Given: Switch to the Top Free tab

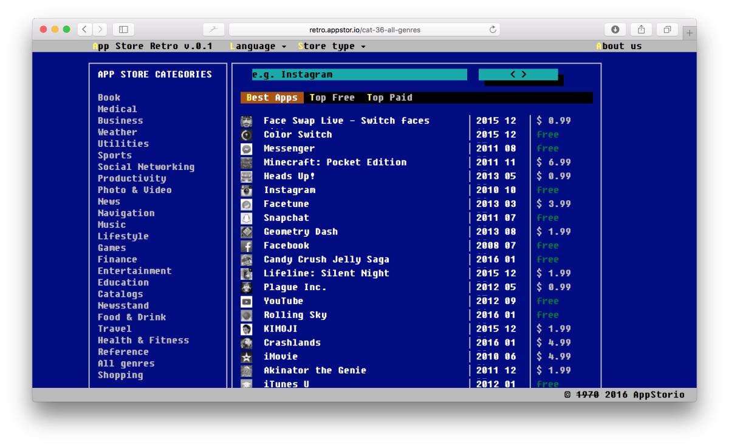Looking at the screenshot, I should [x=332, y=98].
